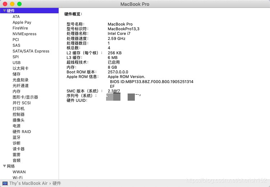Click the computer icon in path bar
The width and height of the screenshot is (270, 187).
5,183
